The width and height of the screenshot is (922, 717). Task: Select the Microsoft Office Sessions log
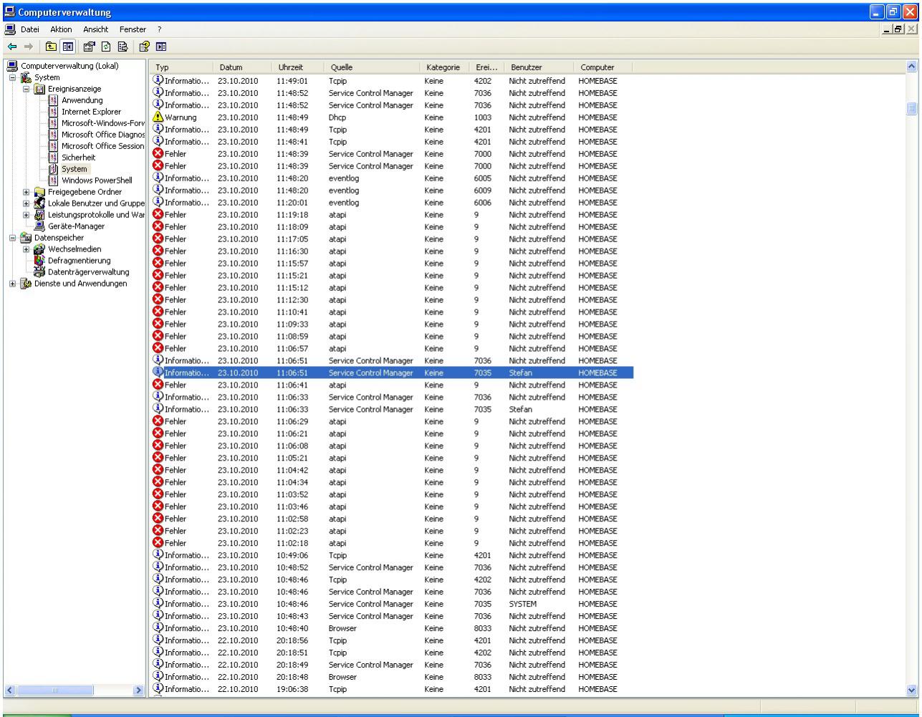pos(104,146)
